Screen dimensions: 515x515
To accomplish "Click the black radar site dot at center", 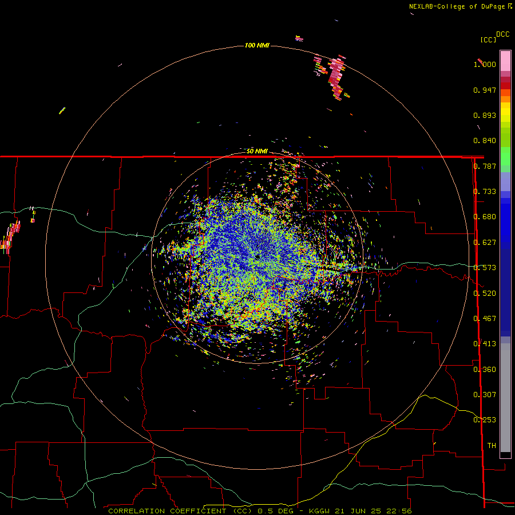I will (x=258, y=257).
